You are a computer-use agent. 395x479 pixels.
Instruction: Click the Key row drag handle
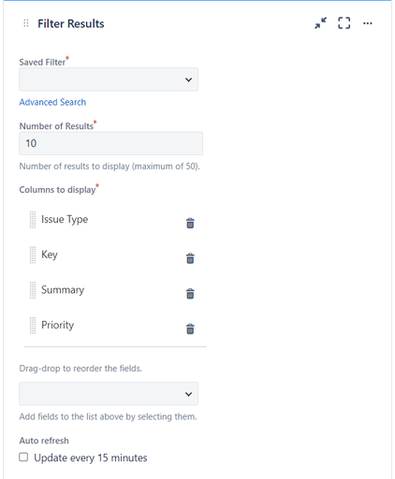point(33,255)
